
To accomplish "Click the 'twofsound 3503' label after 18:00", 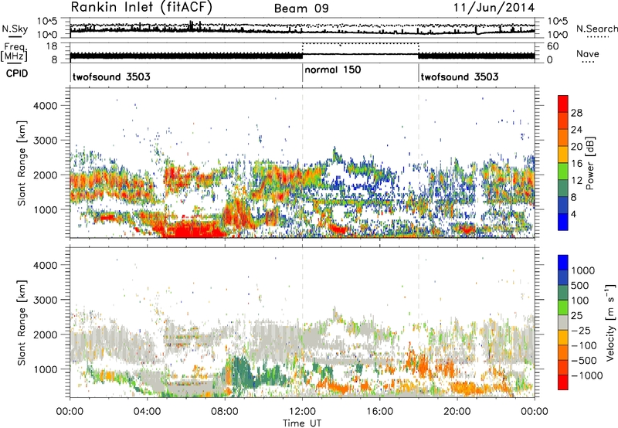I will point(460,76).
